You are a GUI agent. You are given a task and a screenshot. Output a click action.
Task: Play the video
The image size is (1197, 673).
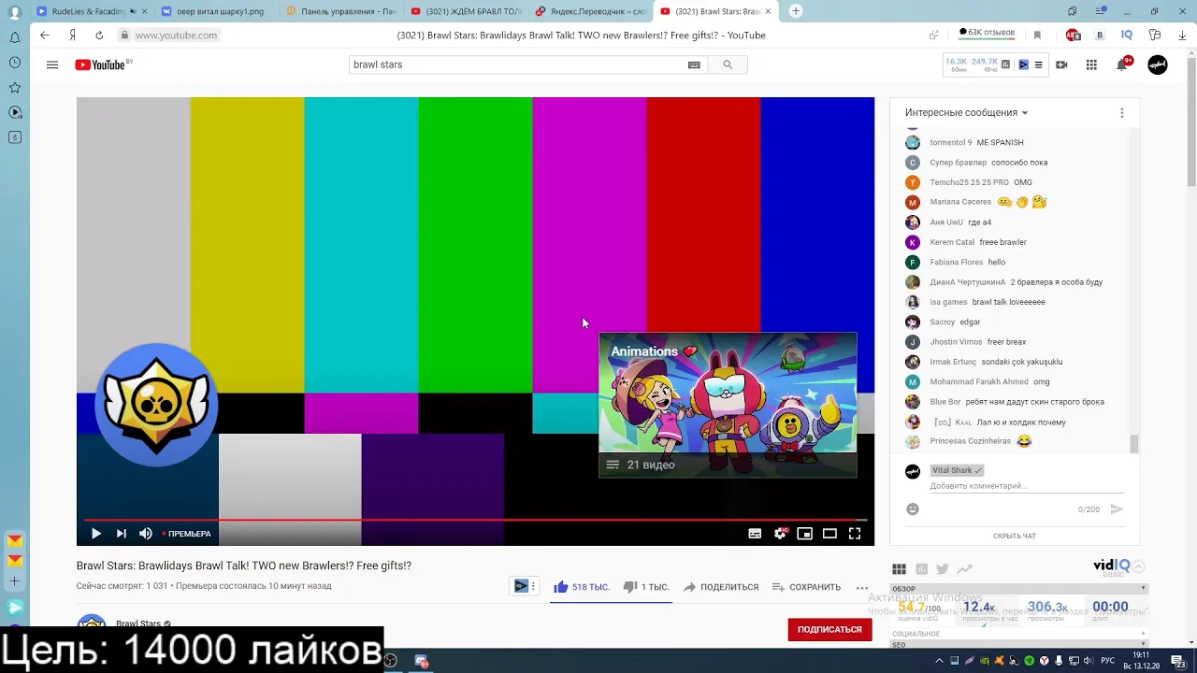click(x=95, y=534)
